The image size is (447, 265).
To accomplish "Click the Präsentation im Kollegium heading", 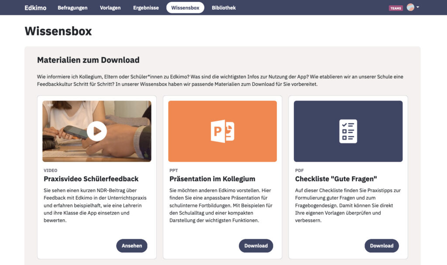I will (212, 179).
